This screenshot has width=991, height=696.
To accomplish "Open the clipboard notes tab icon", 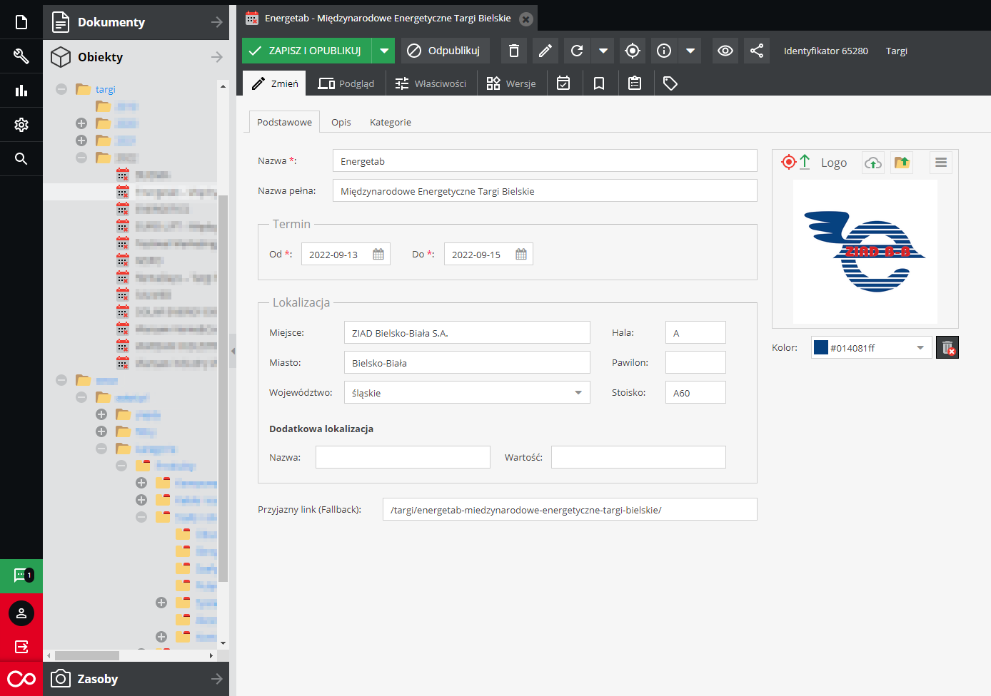I will 635,83.
